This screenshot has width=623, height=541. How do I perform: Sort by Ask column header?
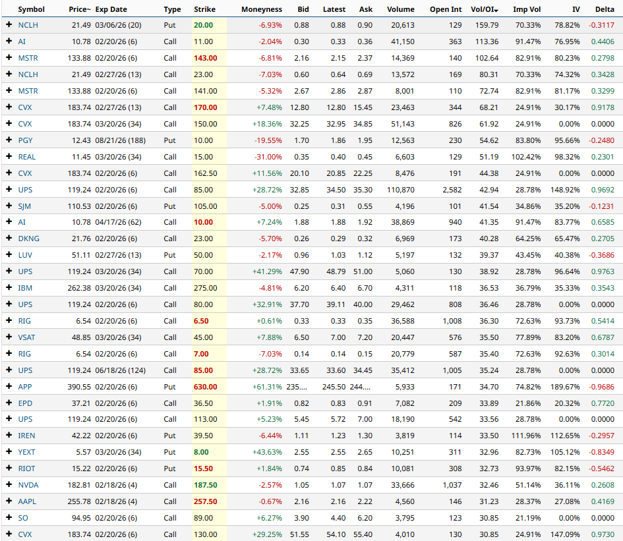(x=366, y=9)
